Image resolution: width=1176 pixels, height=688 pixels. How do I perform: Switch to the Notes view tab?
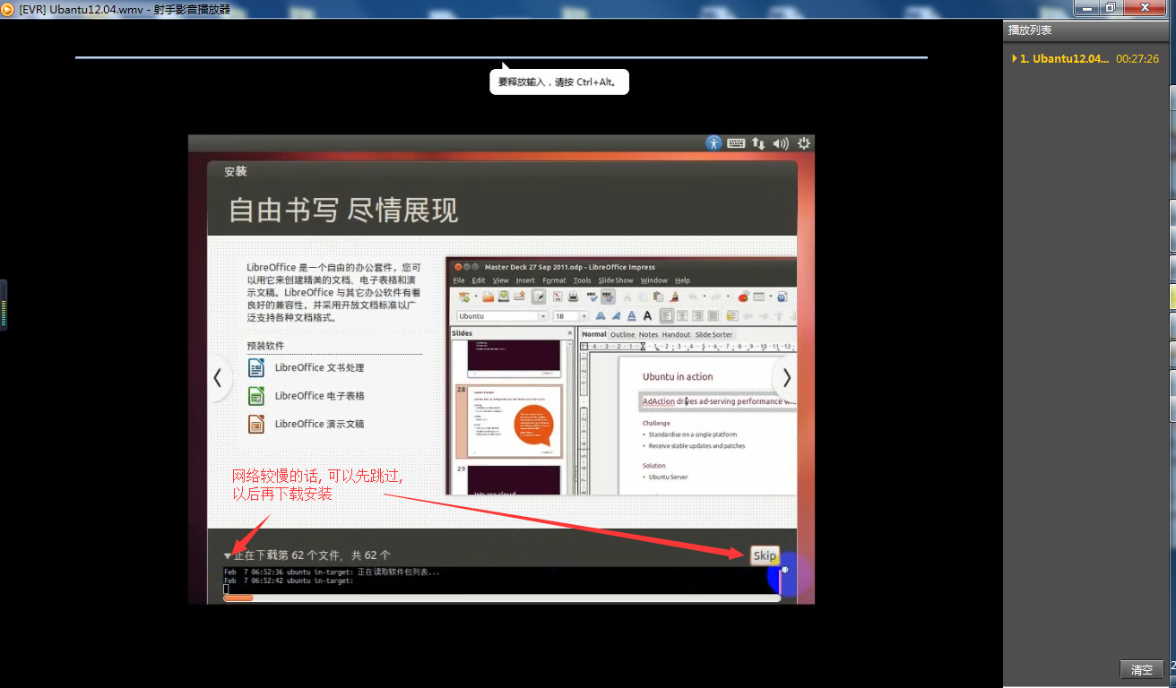click(x=648, y=335)
